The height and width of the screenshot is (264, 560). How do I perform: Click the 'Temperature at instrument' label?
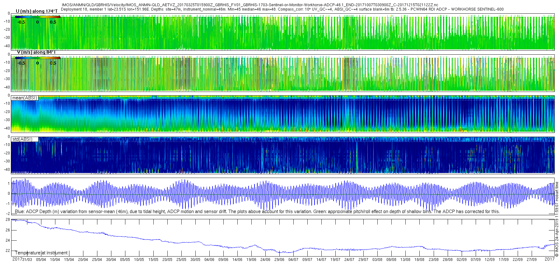point(41,253)
